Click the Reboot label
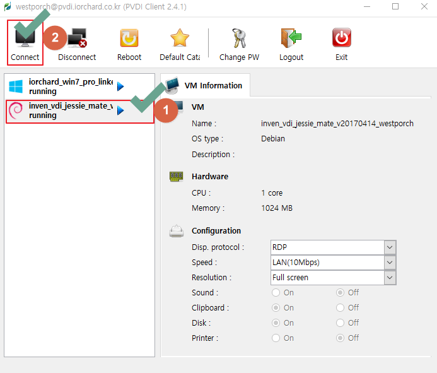The width and height of the screenshot is (437, 373). (129, 57)
